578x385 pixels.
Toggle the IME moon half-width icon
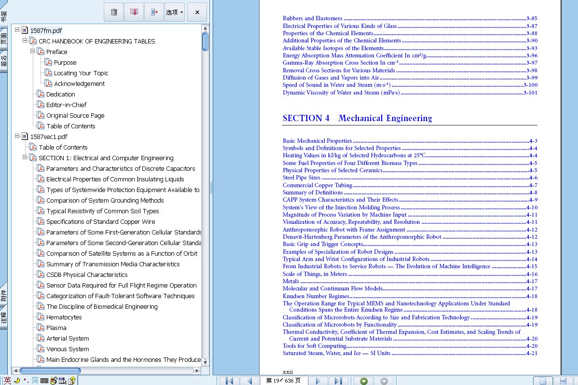tap(17, 380)
